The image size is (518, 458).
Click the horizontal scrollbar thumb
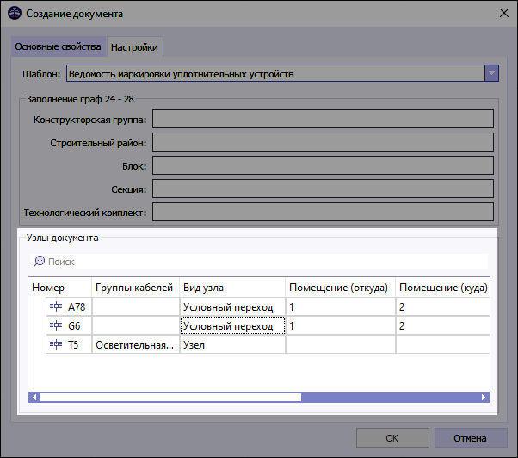170,397
